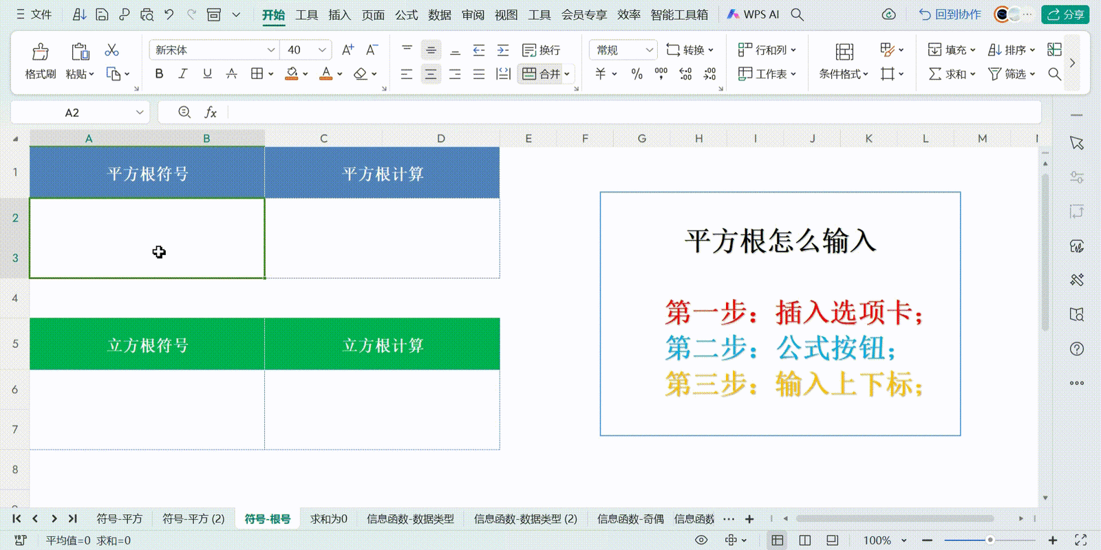Expand the Paste (粘贴) dropdown arrow

[x=91, y=74]
